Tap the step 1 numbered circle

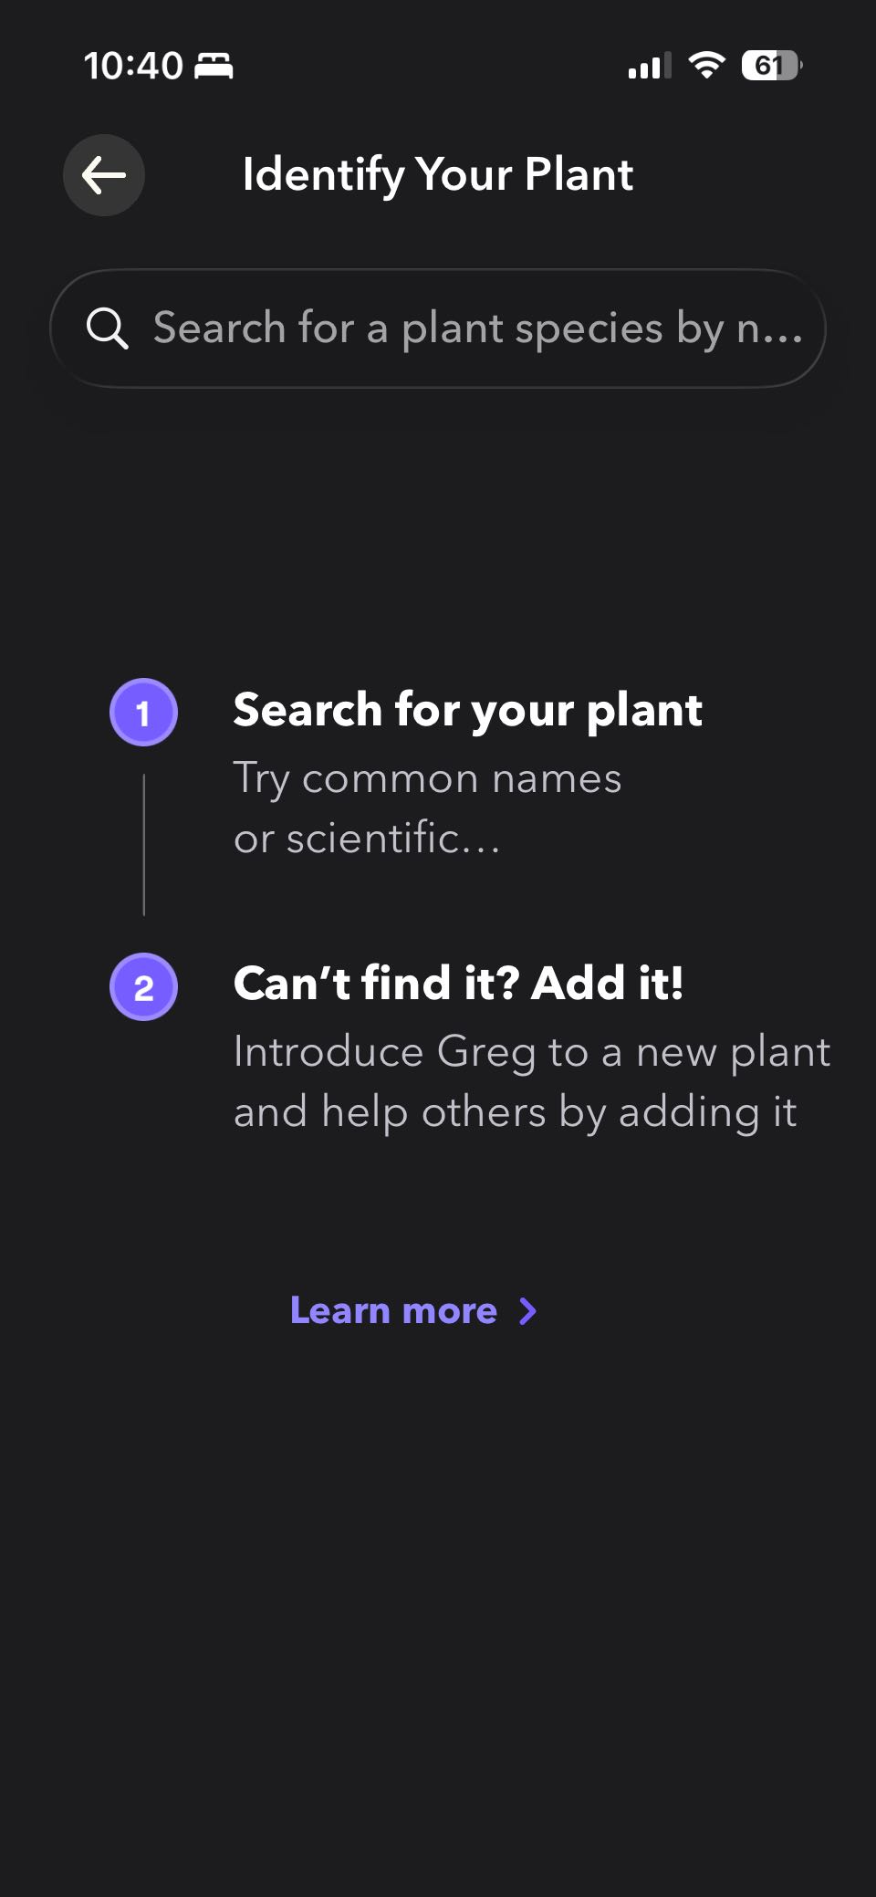143,713
